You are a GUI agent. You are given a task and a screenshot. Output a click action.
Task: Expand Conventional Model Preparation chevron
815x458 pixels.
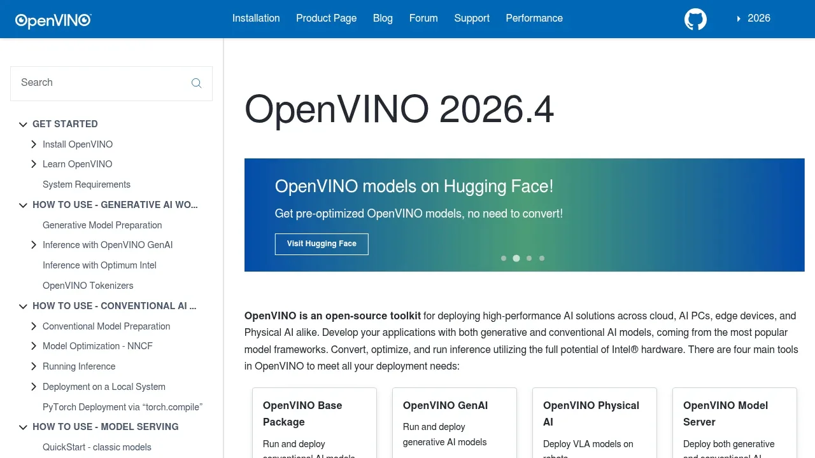pyautogui.click(x=34, y=326)
